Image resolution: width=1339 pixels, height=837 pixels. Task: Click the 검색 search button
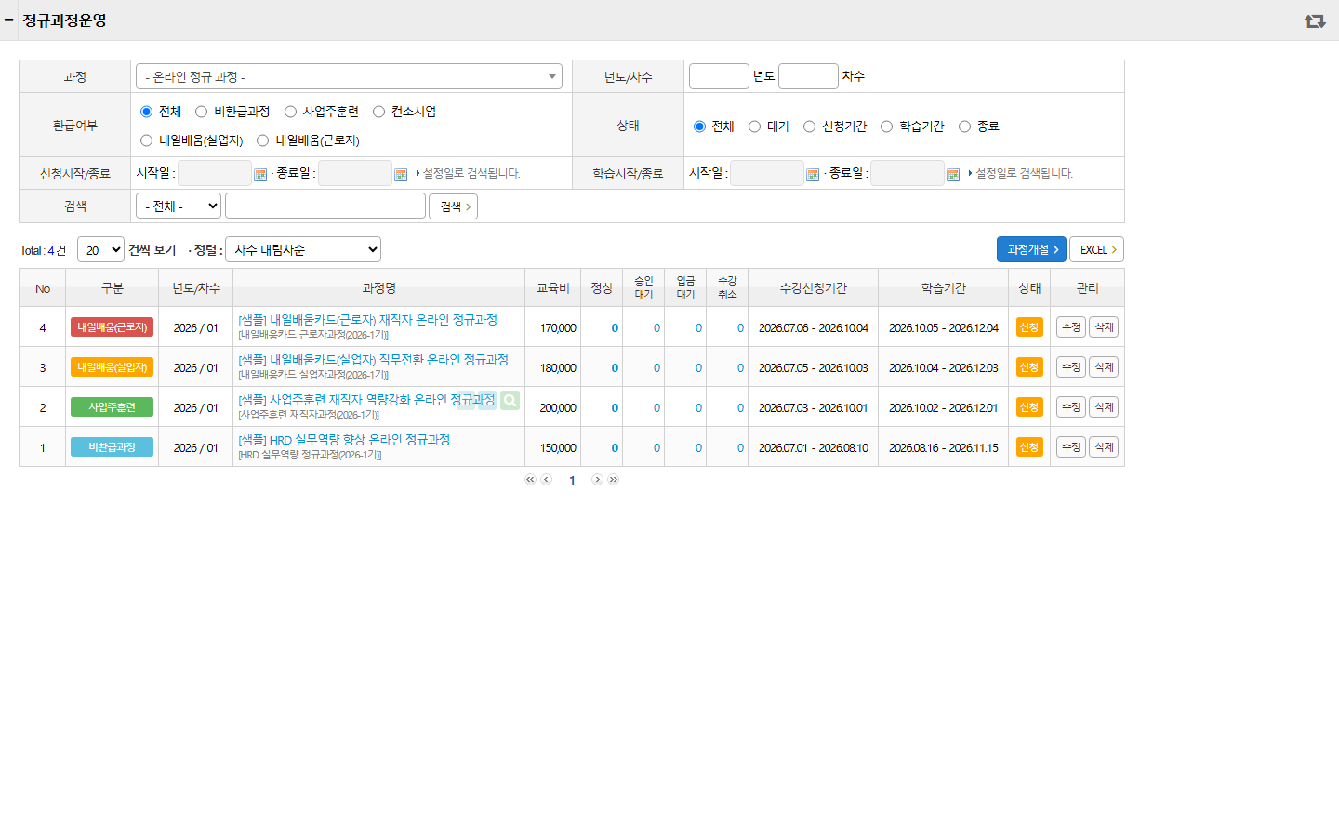pos(453,206)
